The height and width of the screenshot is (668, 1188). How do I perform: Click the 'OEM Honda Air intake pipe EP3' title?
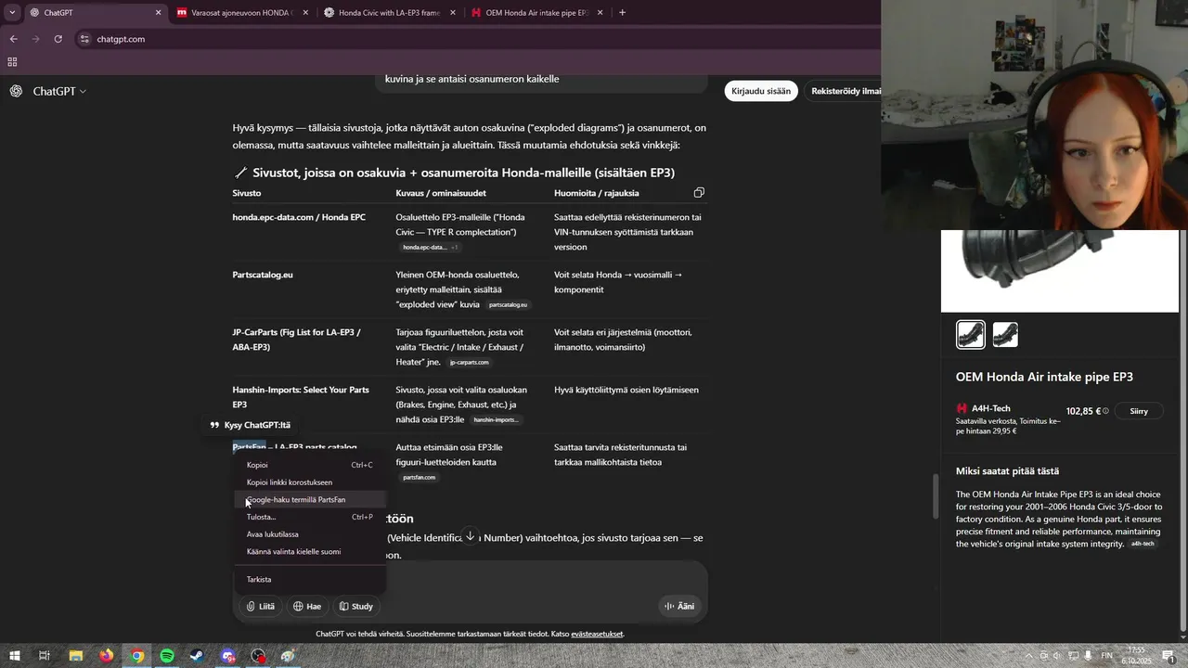coord(1044,377)
